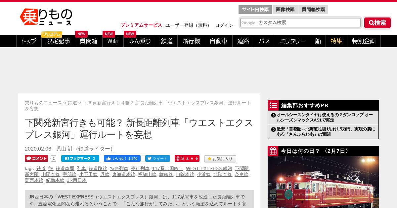Screen dimensions: 397x208
Task: Select the 画像検索 tab
Action: pos(285,10)
